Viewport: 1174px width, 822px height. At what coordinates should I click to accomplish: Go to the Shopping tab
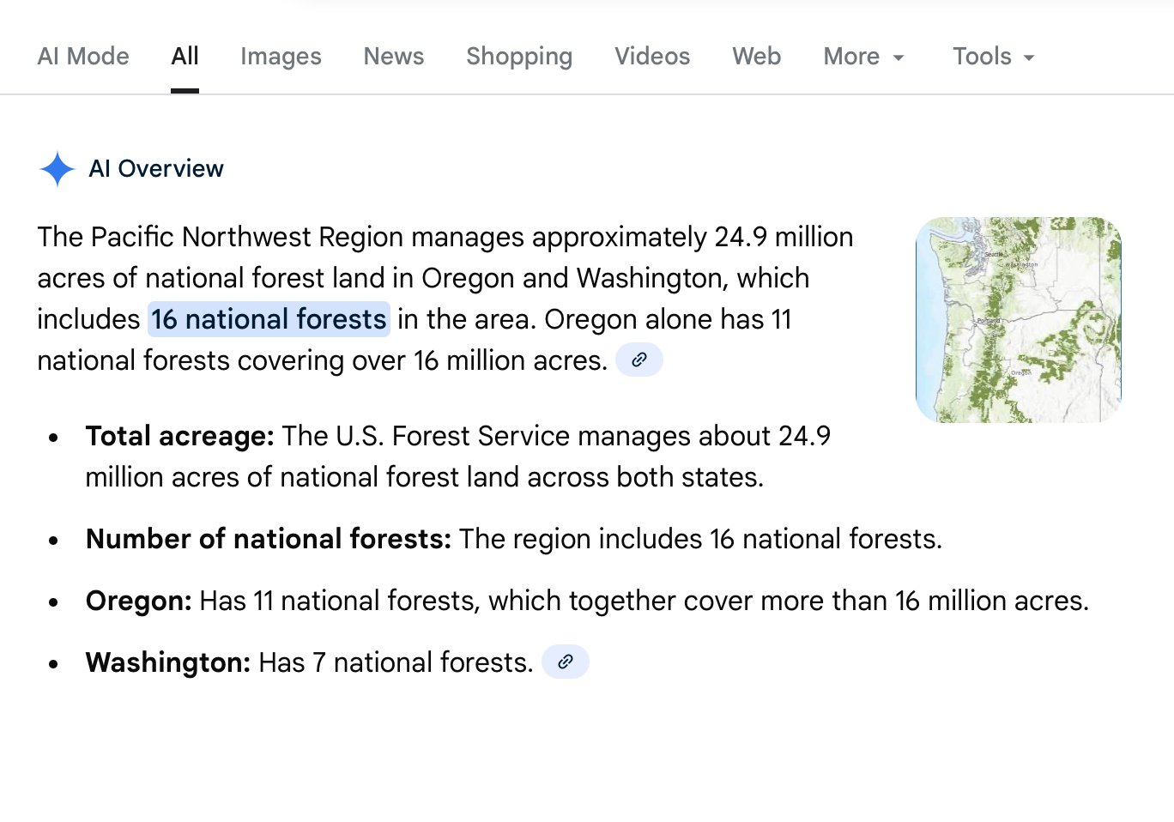[519, 57]
